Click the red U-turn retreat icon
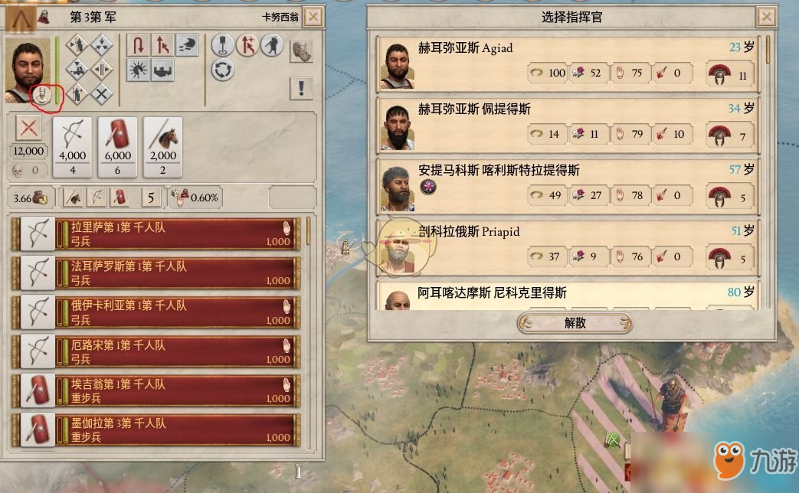 click(x=138, y=45)
